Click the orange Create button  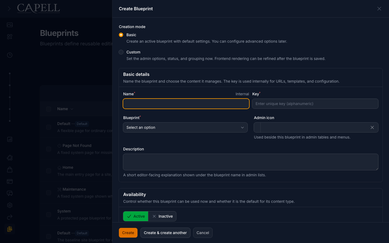point(128,233)
